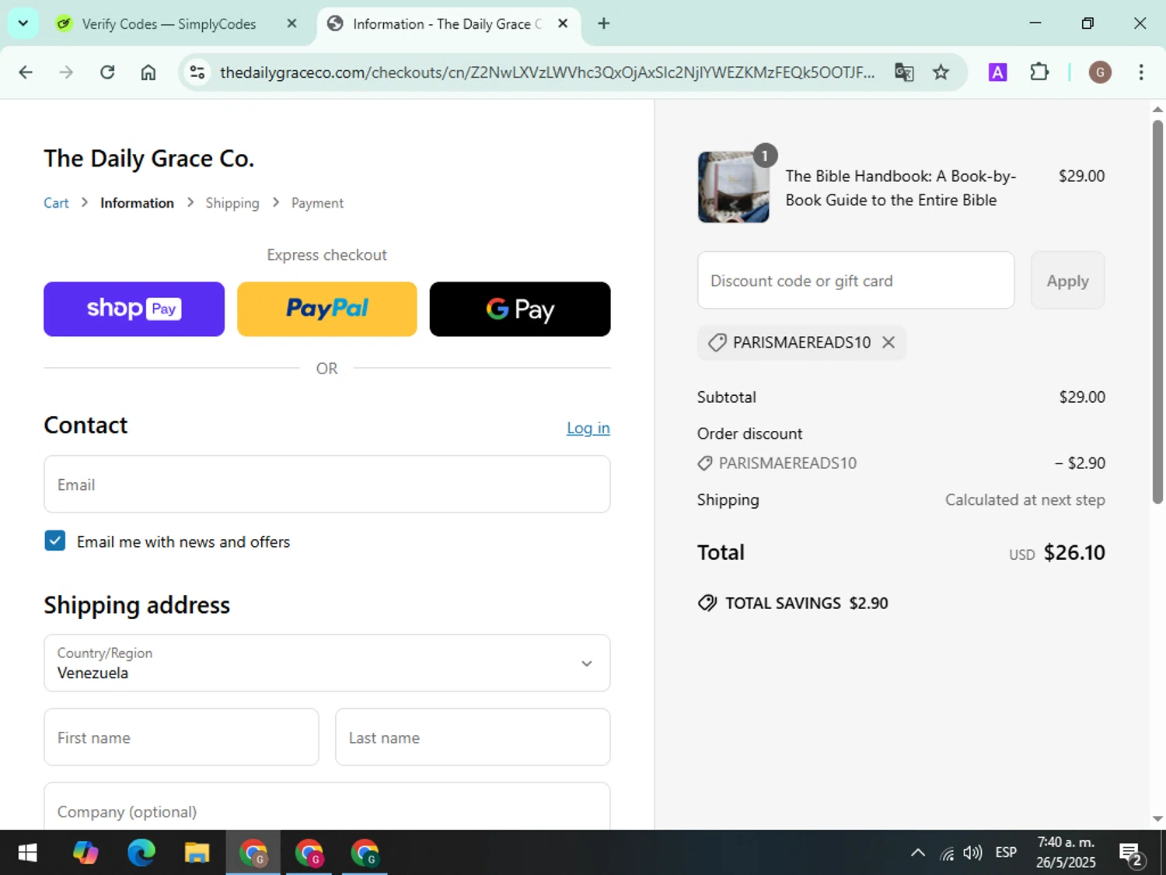Click the address bar URL
The width and height of the screenshot is (1166, 875).
546,72
